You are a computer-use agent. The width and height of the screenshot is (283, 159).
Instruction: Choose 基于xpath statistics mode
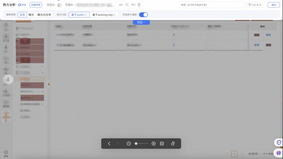pyautogui.click(x=79, y=15)
